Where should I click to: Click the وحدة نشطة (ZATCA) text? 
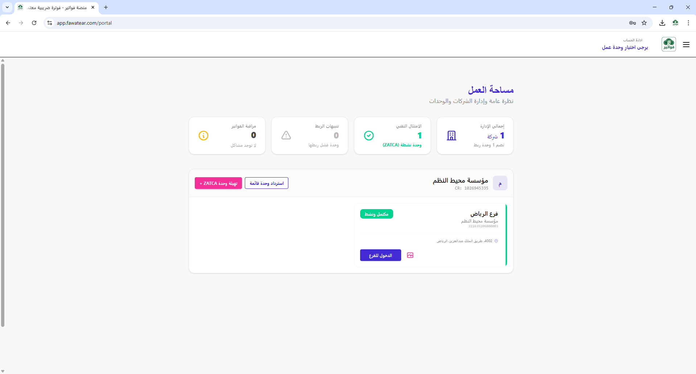pos(402,145)
